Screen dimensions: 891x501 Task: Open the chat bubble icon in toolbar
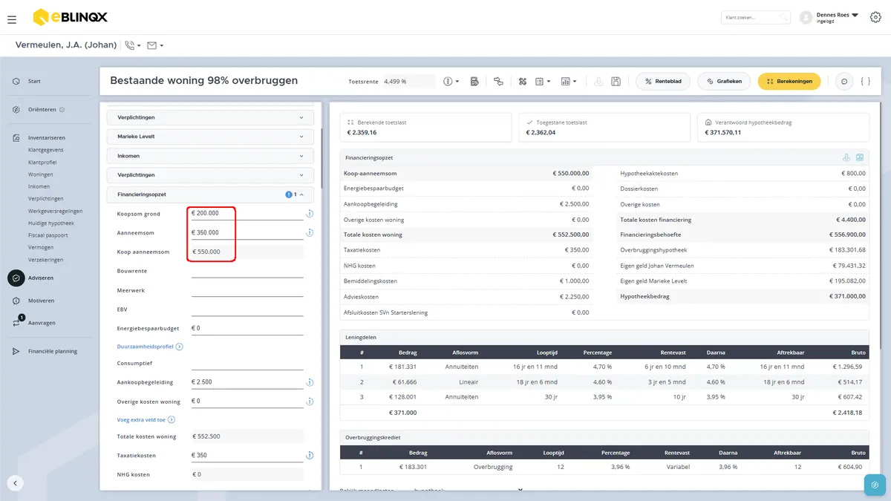point(843,81)
